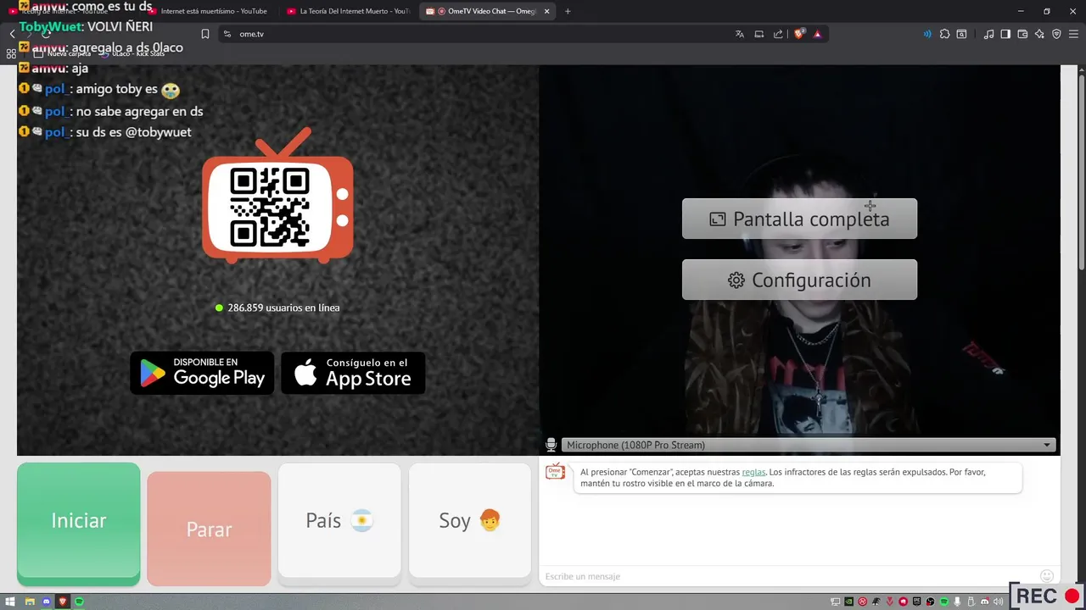The image size is (1086, 610).
Task: Open the App Store download badge
Action: (353, 373)
